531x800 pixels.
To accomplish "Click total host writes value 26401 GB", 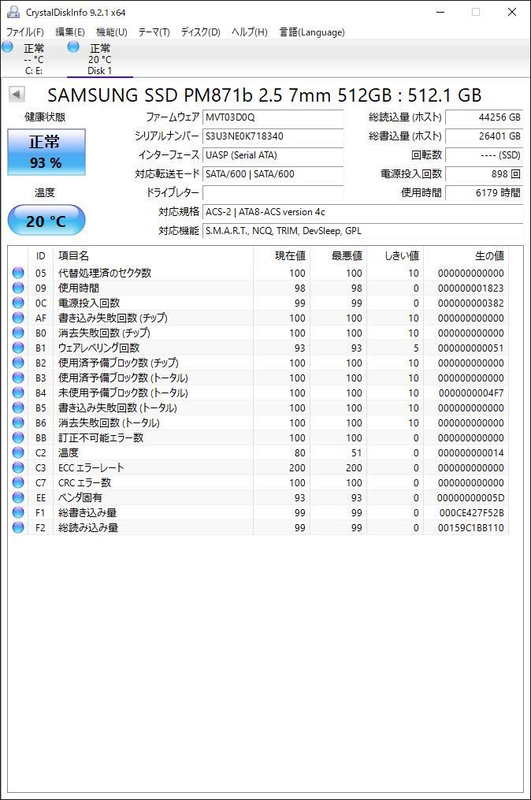I will [x=484, y=136].
